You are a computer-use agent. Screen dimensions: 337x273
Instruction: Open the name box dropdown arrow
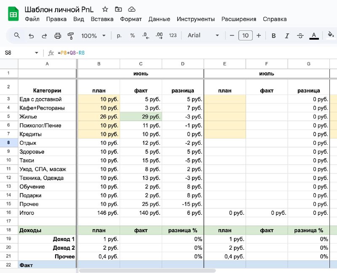pos(37,53)
